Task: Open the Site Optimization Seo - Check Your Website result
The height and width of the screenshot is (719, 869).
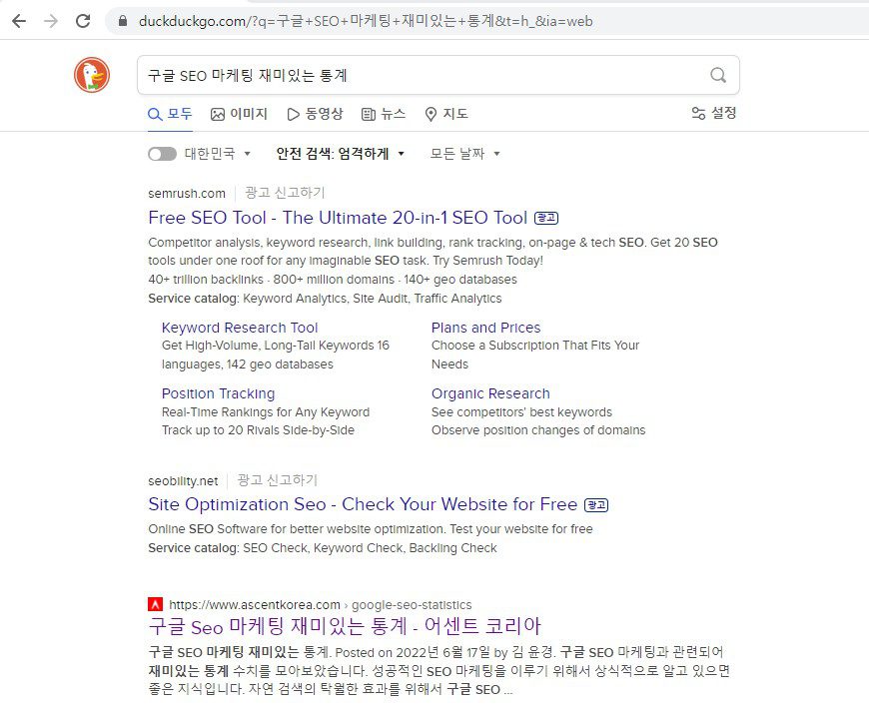Action: 363,504
